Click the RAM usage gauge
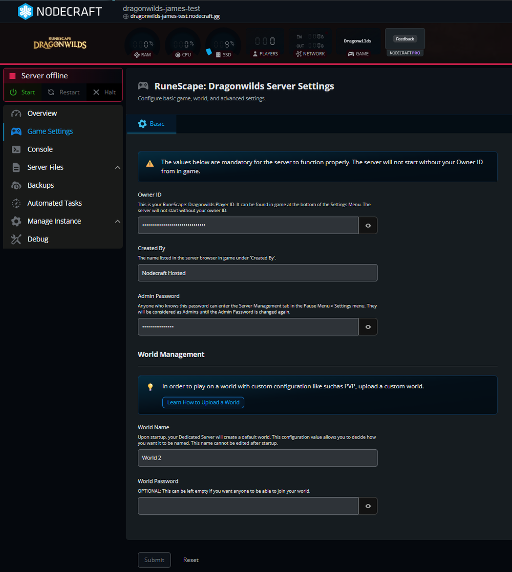Image resolution: width=512 pixels, height=572 pixels. click(142, 41)
